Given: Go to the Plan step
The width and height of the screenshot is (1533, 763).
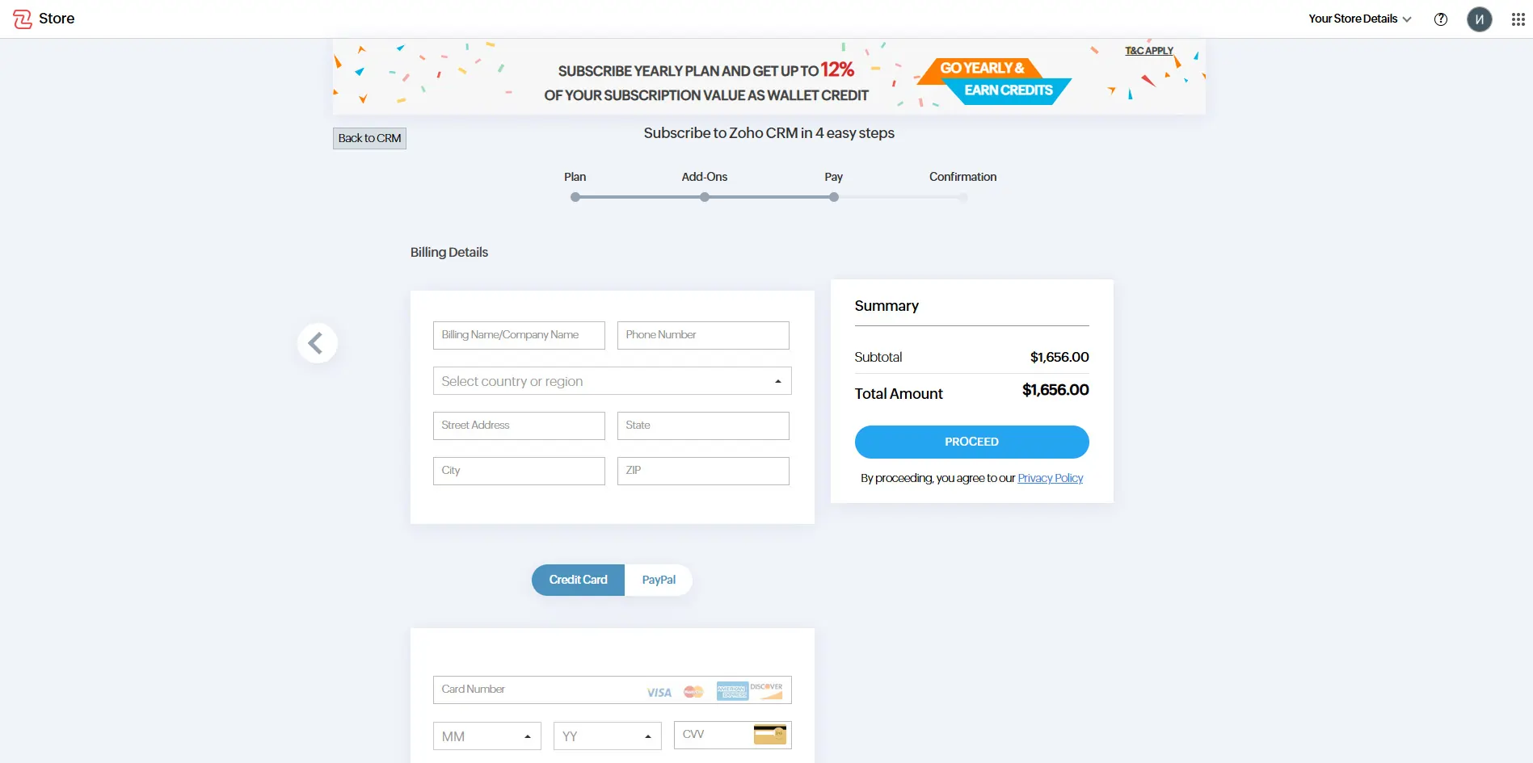Looking at the screenshot, I should click(x=575, y=177).
